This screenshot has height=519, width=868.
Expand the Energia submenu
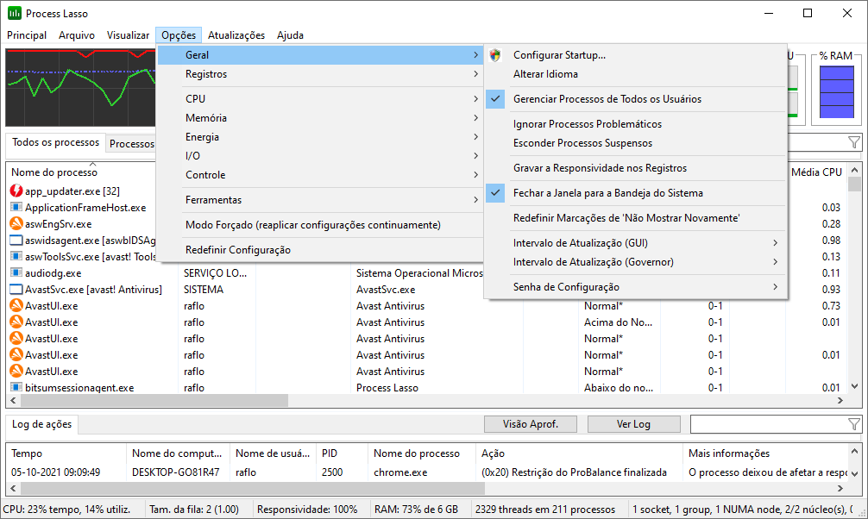click(x=320, y=137)
